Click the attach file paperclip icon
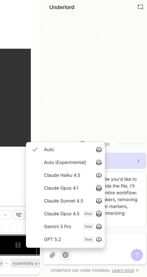147x277 pixels. [x=52, y=255]
